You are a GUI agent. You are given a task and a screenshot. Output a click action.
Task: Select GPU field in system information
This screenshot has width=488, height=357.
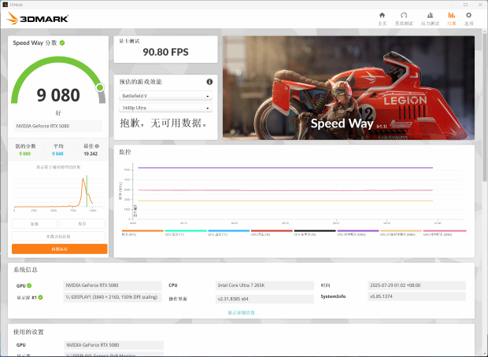[x=113, y=285]
